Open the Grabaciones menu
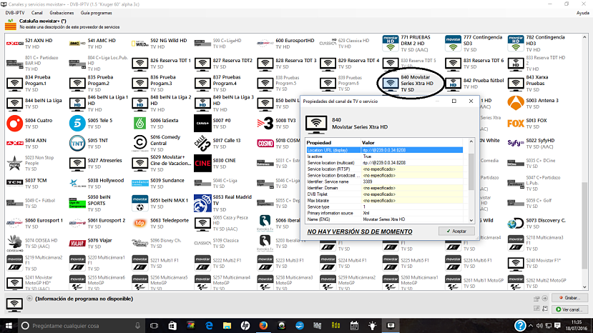This screenshot has height=333, width=593. coord(62,13)
